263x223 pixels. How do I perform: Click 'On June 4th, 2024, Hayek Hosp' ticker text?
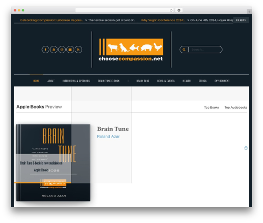[212, 20]
